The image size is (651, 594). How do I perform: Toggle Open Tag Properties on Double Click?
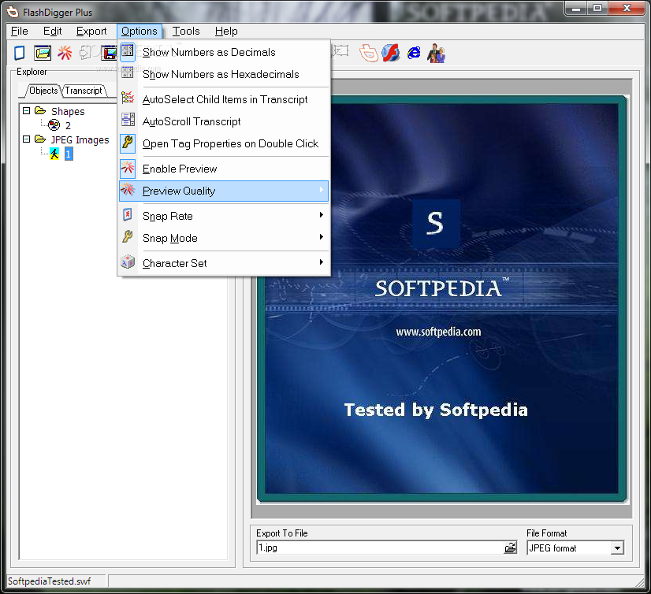(x=224, y=143)
